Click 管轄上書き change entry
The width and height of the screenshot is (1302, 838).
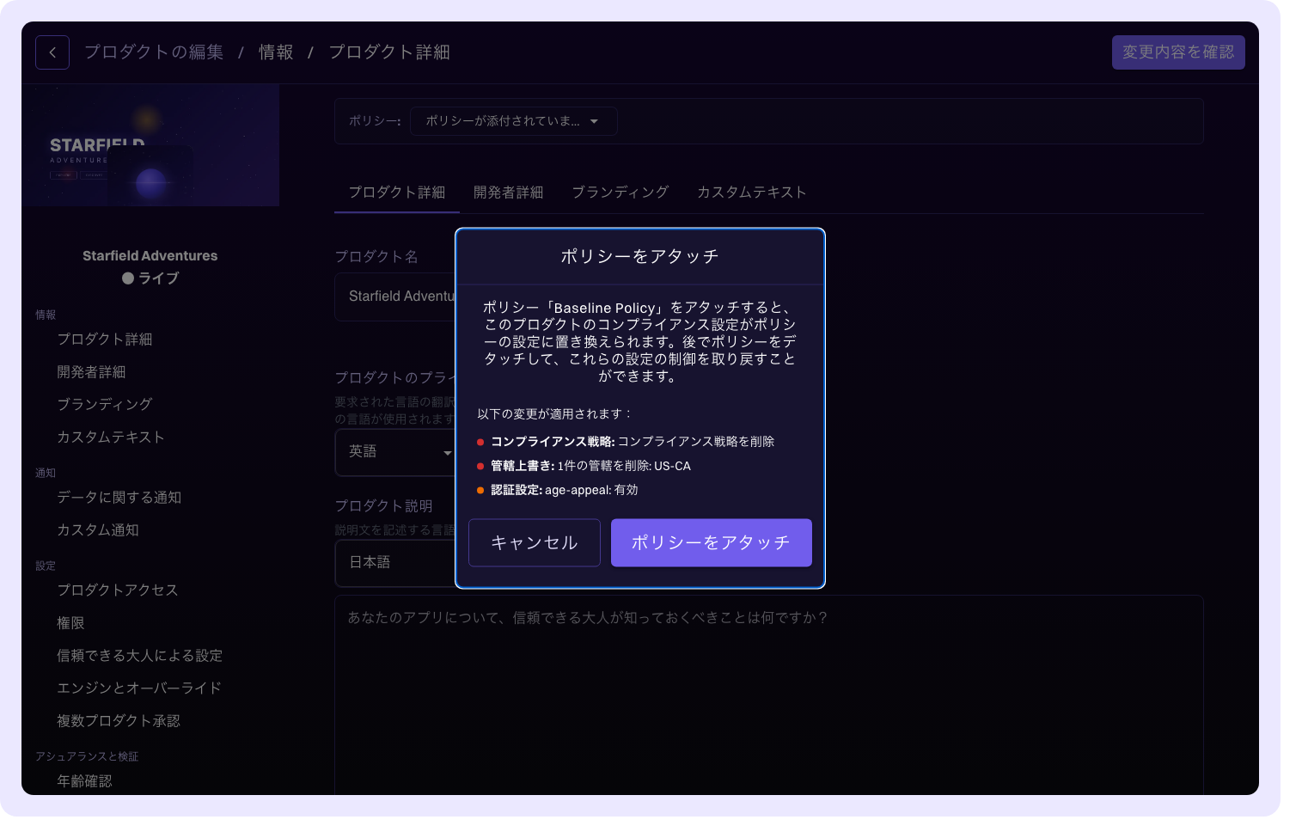584,466
